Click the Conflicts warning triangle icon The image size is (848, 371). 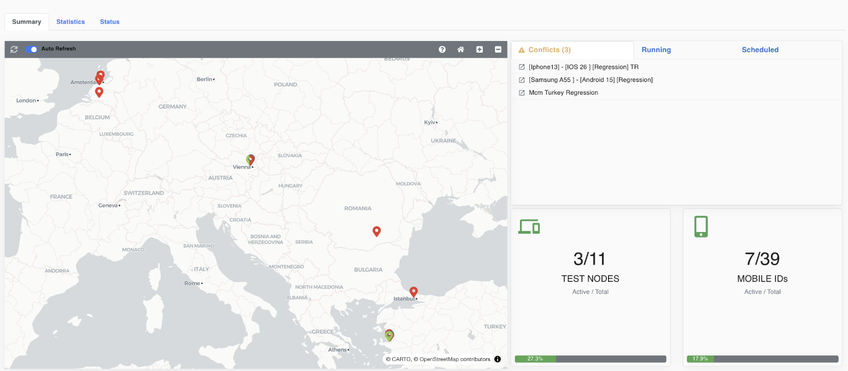[x=522, y=50]
